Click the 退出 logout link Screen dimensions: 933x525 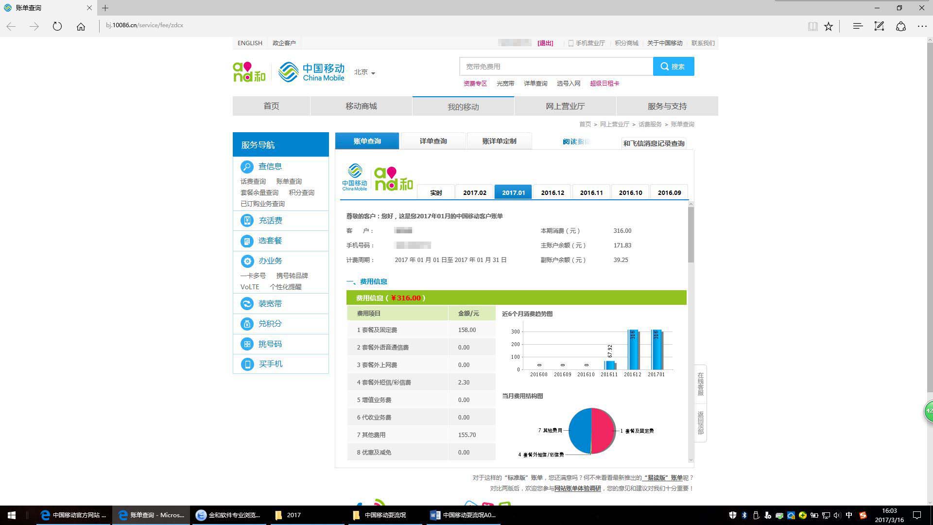click(x=545, y=43)
